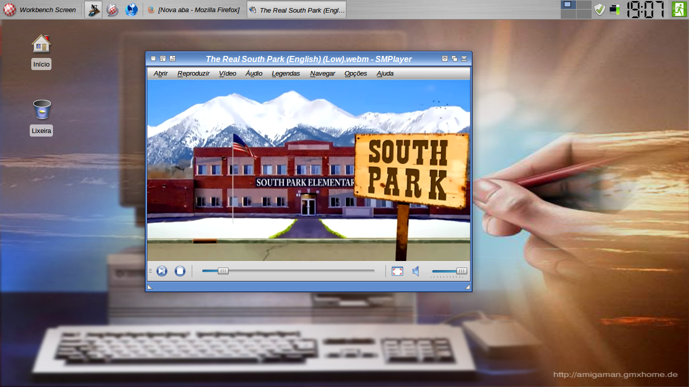Switch to Nova aba Mozilla Firefox window
Viewport: 689px width, 387px height.
194,10
